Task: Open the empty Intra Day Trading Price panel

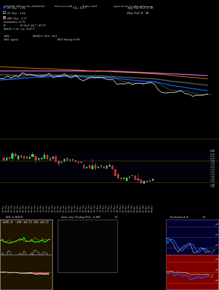Action: click(x=88, y=246)
